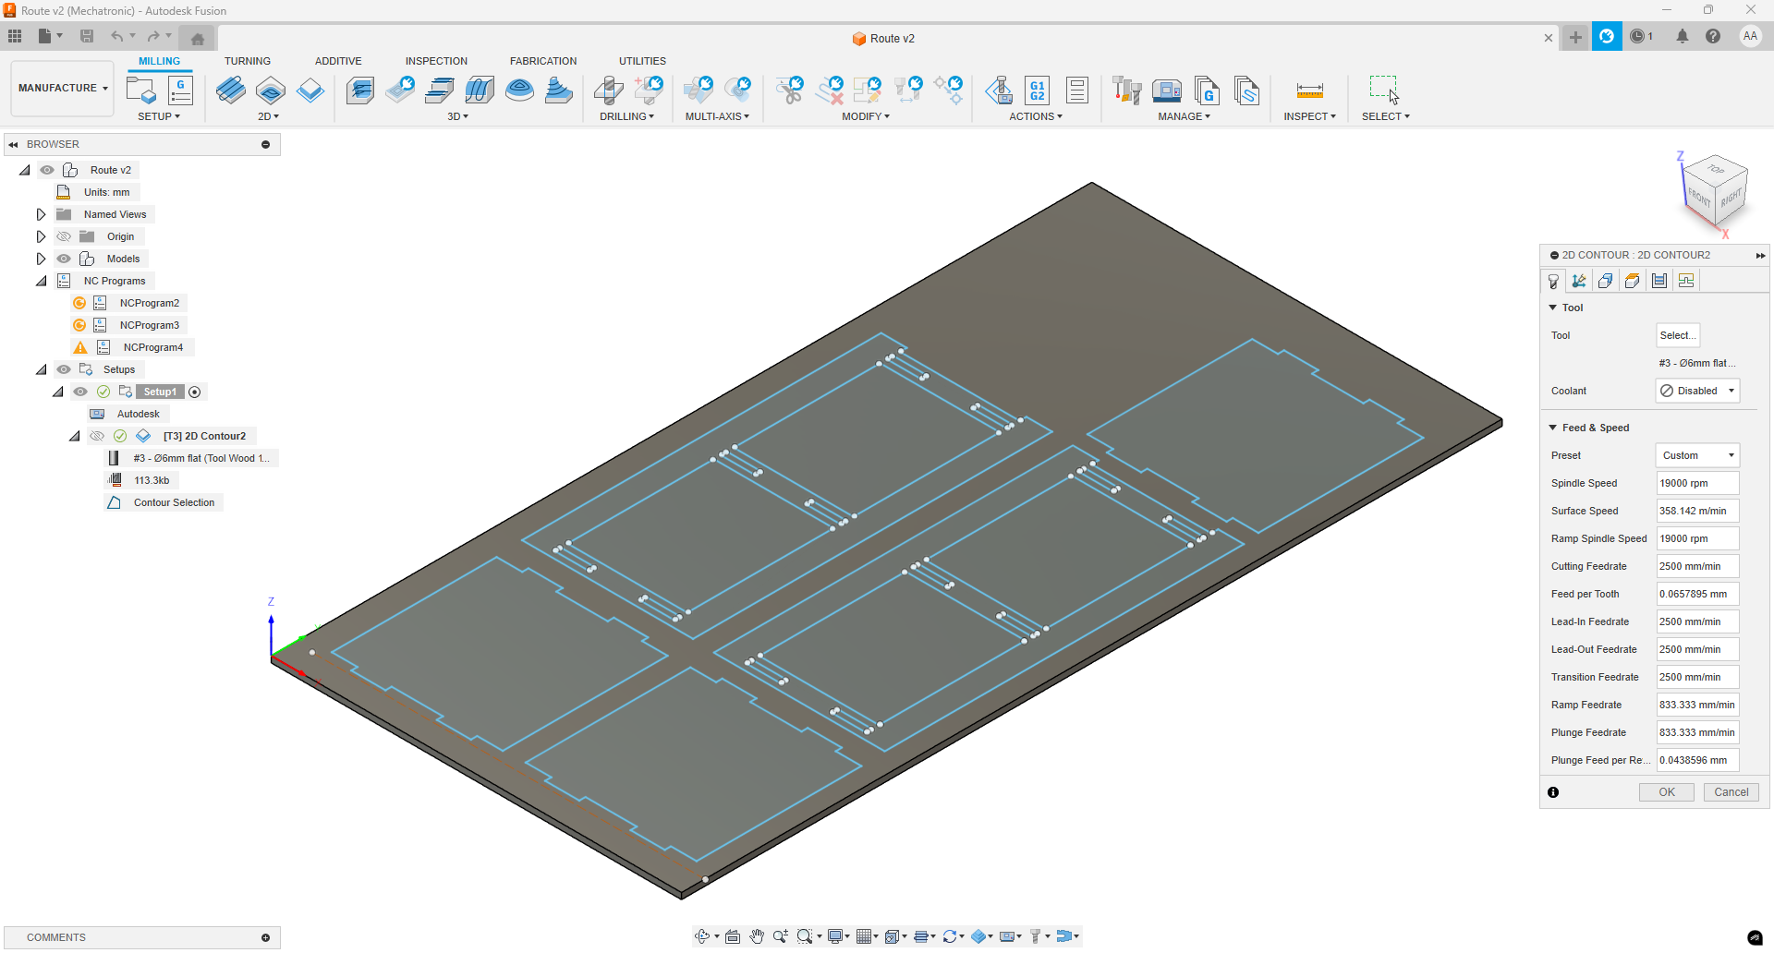
Task: Click the activate radio button beside Setup1
Action: pyautogui.click(x=195, y=392)
